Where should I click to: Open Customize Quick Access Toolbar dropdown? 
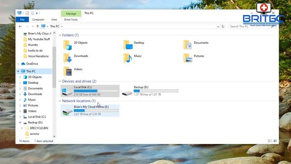(x=37, y=13)
